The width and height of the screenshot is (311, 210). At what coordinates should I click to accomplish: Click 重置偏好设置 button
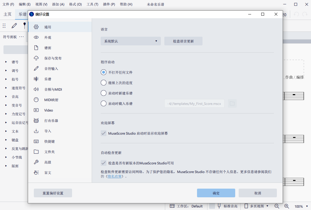(53, 193)
